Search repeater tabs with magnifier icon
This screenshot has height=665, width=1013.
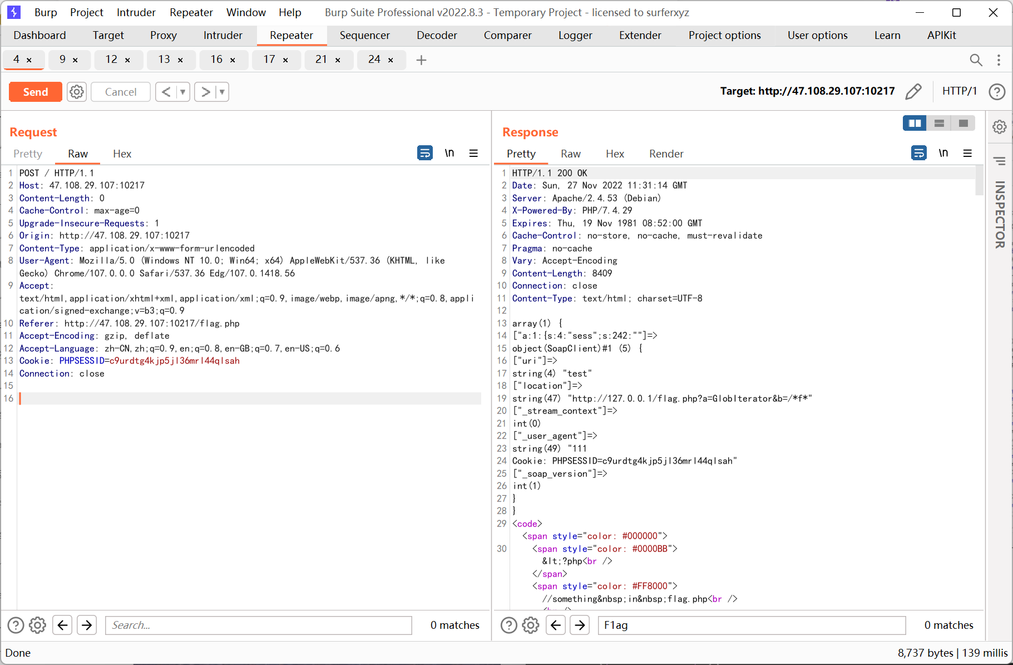976,60
